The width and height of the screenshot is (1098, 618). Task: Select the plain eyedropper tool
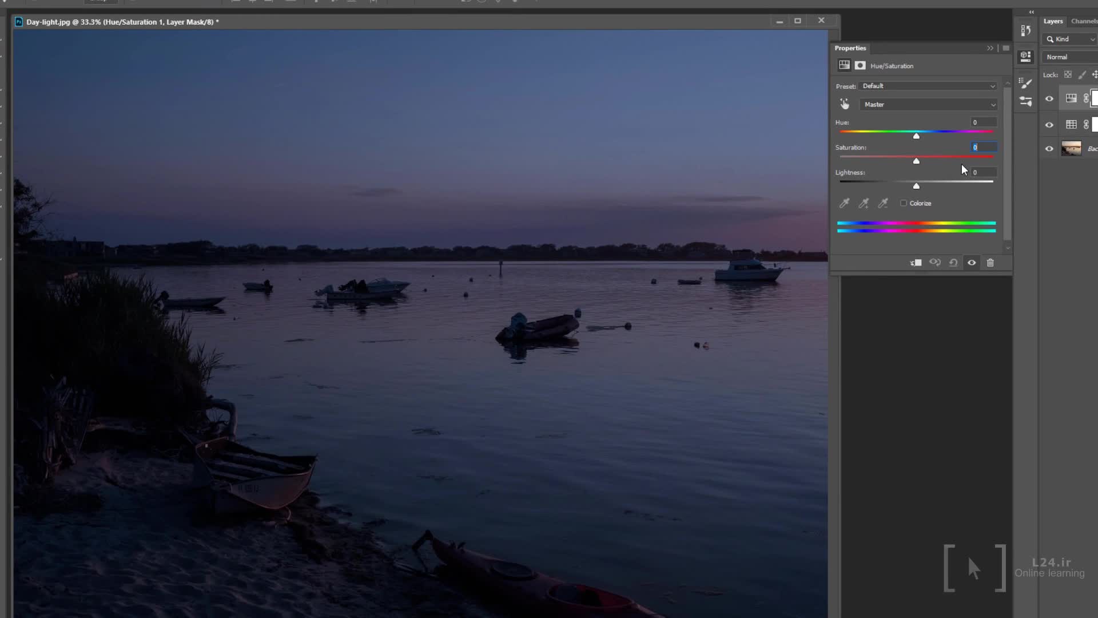click(844, 203)
